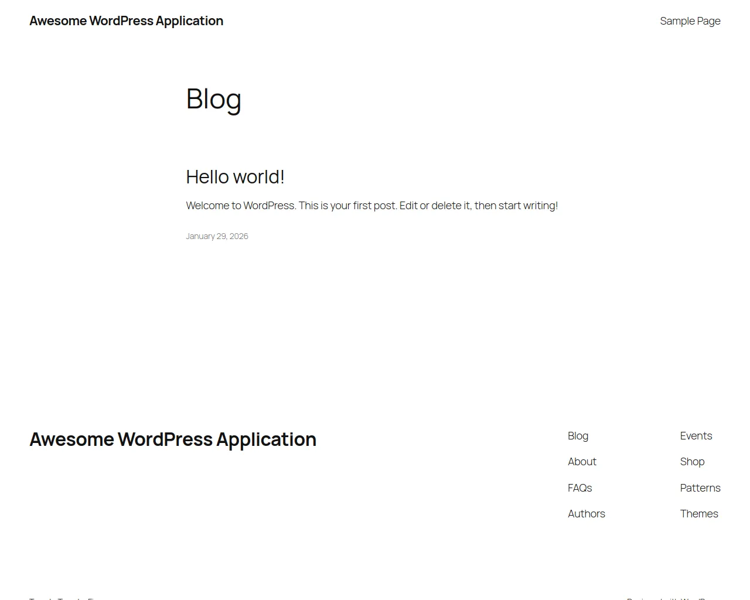Open the footer site title Awesome WordPress Application
This screenshot has width=750, height=600.
coord(173,439)
